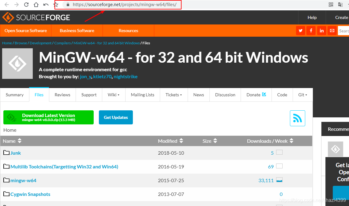Open the News tab
This screenshot has height=206, width=349.
click(x=199, y=95)
